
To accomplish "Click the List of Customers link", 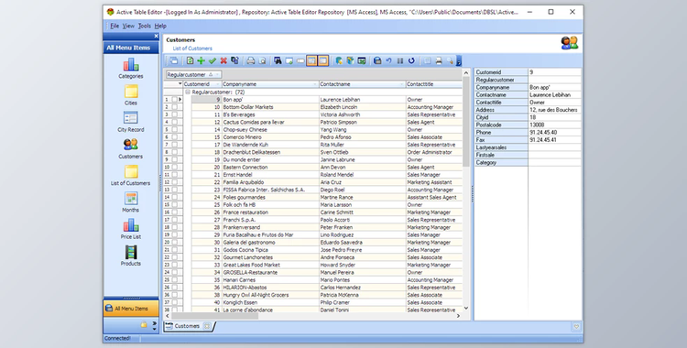I will point(192,49).
